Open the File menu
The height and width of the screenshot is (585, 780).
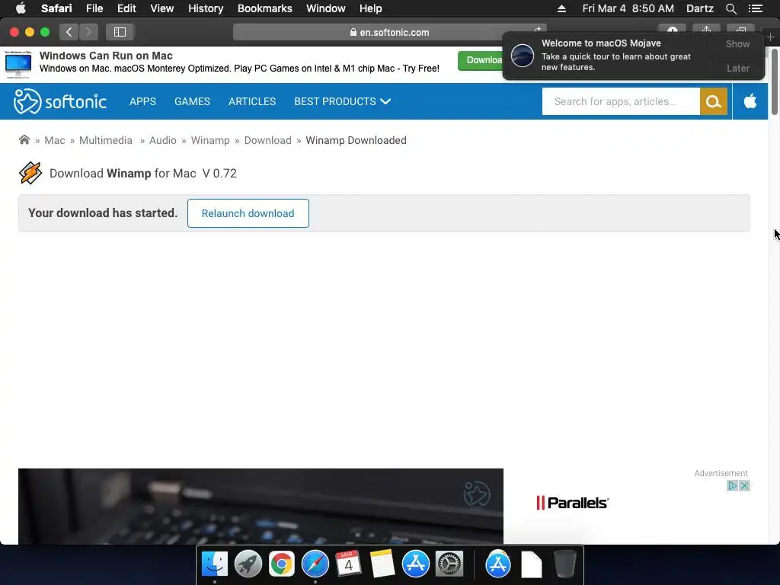(x=94, y=8)
